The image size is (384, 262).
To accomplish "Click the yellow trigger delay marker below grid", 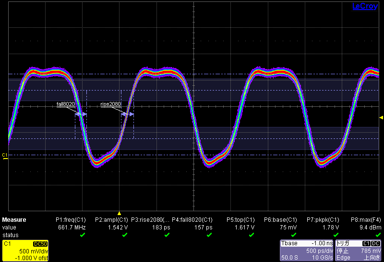I will pos(120,213).
